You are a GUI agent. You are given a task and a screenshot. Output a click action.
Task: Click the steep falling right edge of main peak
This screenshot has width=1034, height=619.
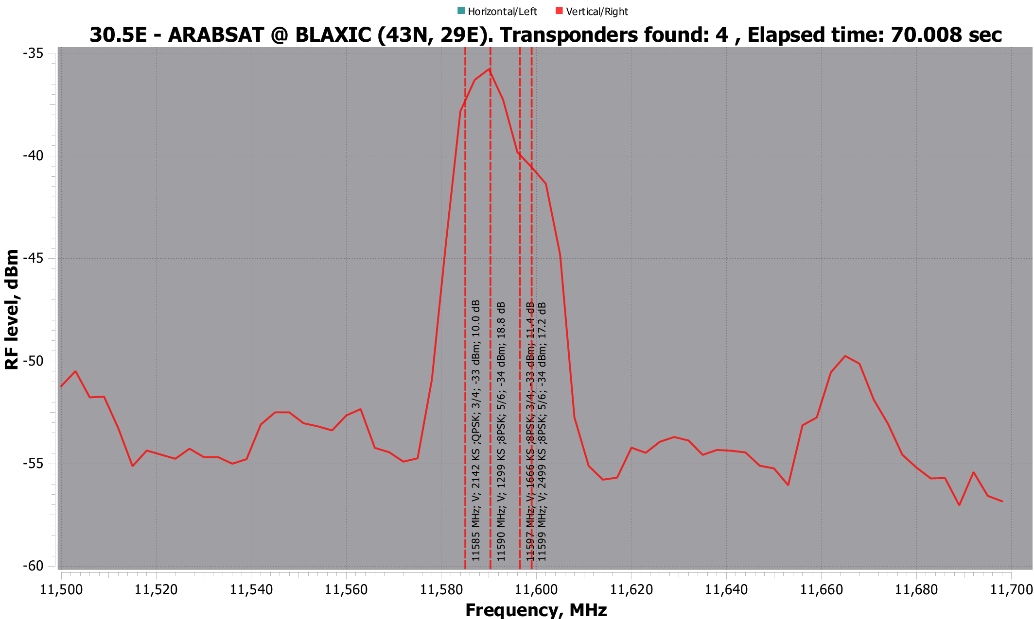pos(567,335)
